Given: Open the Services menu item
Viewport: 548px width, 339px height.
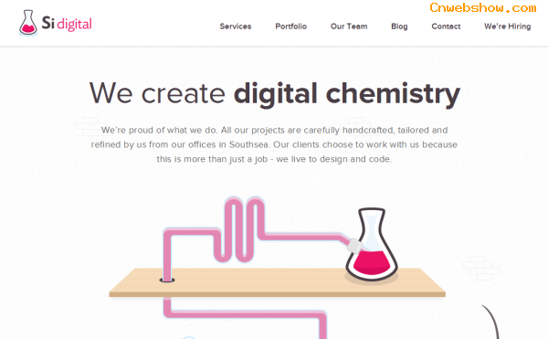Looking at the screenshot, I should click(x=236, y=26).
